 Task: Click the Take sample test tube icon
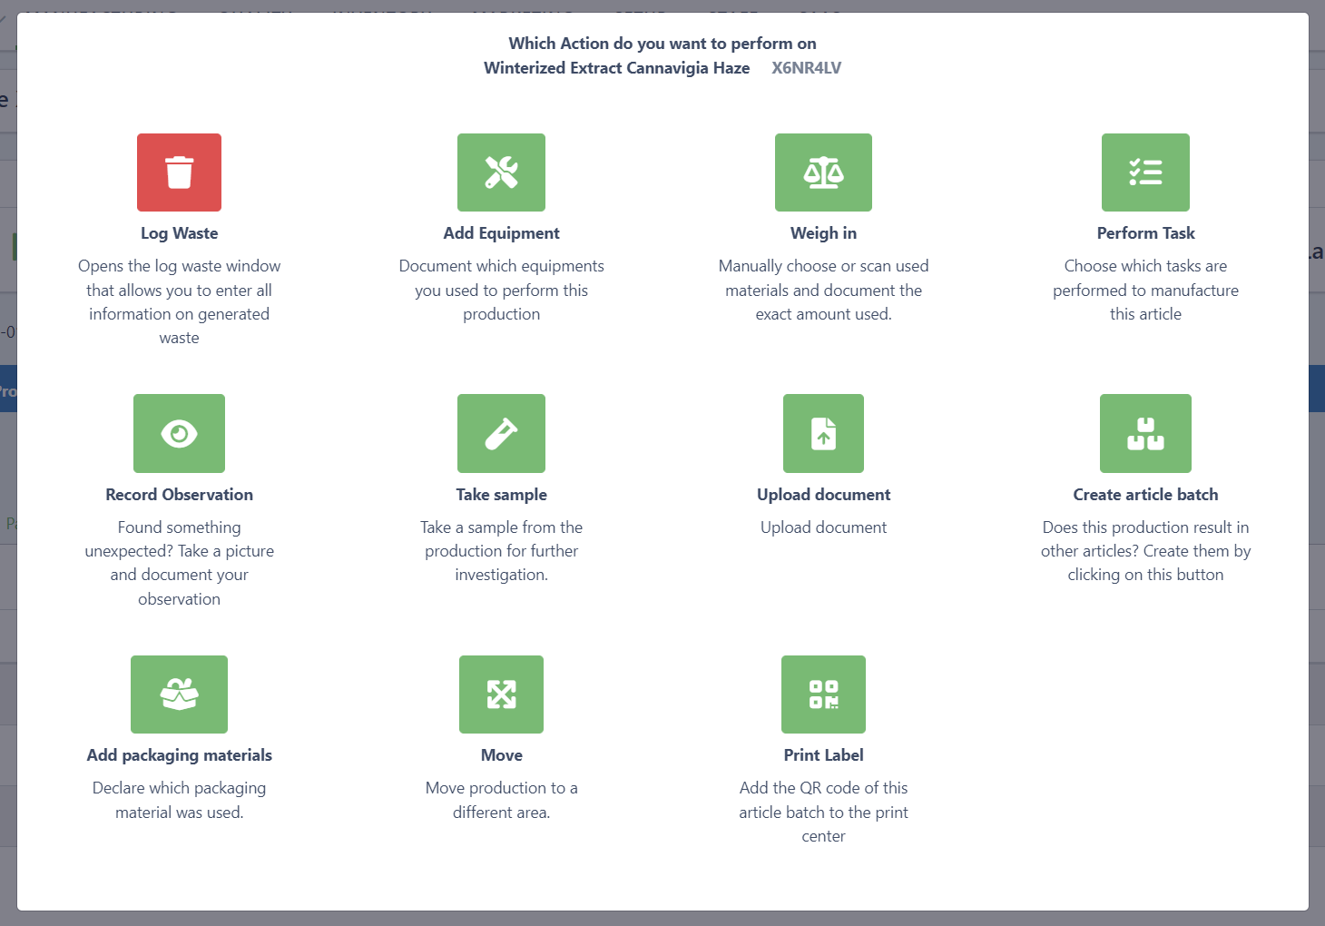(x=501, y=433)
